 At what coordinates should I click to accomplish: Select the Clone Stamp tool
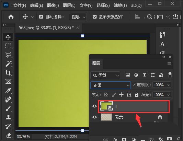[8, 117]
